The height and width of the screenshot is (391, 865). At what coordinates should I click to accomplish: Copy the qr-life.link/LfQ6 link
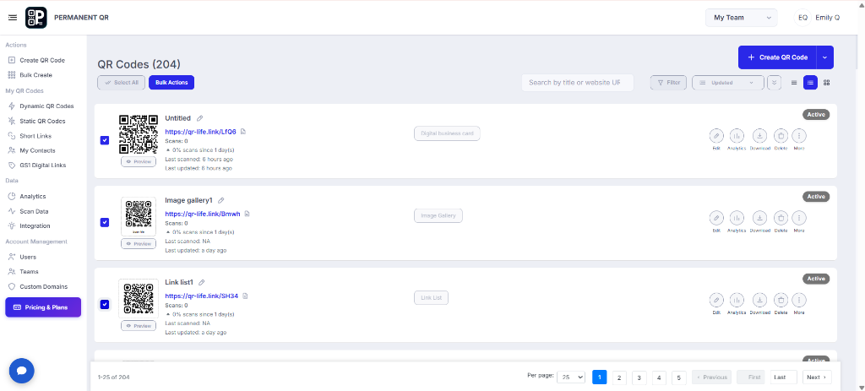click(x=243, y=132)
